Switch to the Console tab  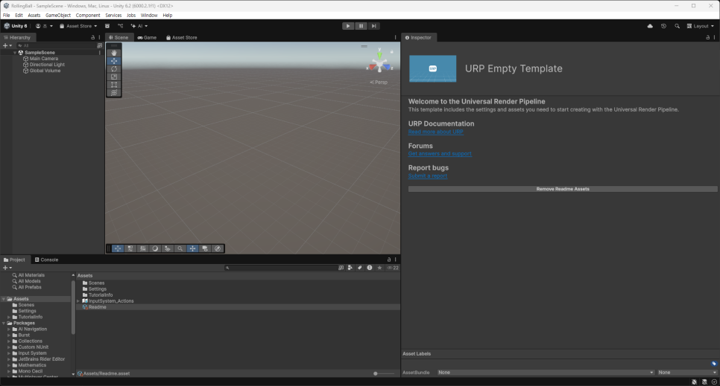click(46, 260)
